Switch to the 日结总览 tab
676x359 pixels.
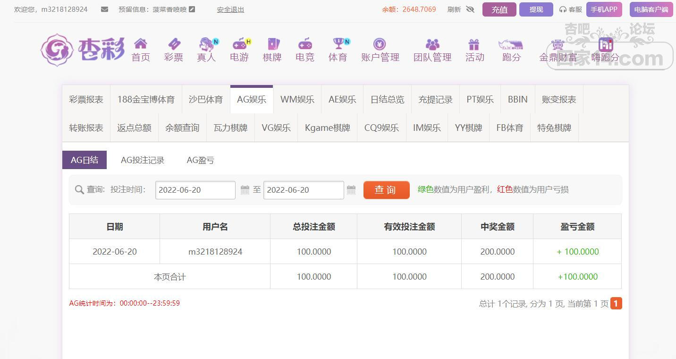388,100
